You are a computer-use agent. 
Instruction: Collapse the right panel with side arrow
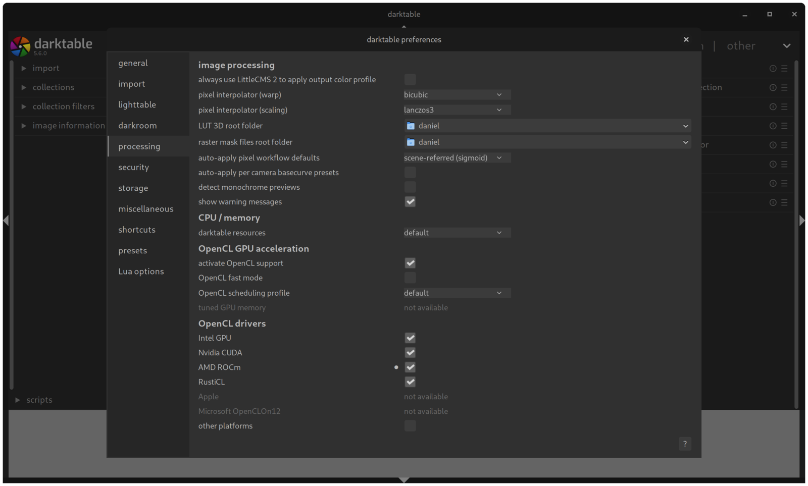tap(802, 220)
